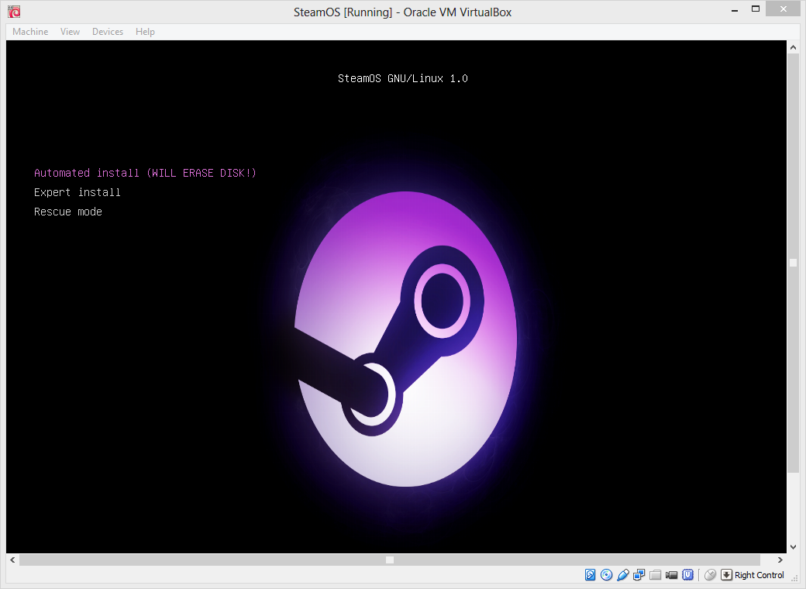This screenshot has width=806, height=589.
Task: Minimize the VirtualBox window
Action: [x=735, y=10]
